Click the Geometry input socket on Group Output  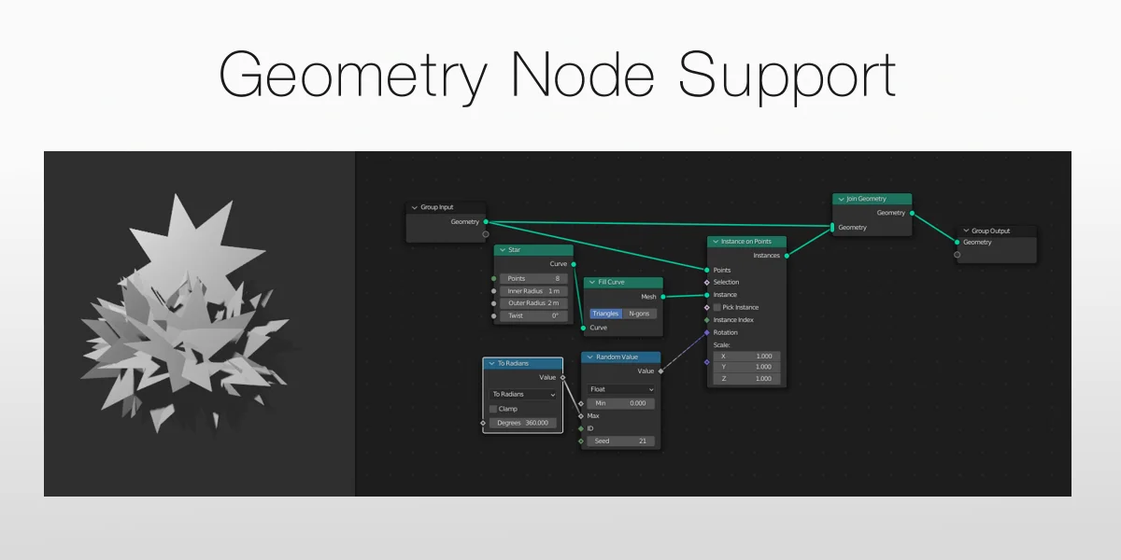[957, 242]
